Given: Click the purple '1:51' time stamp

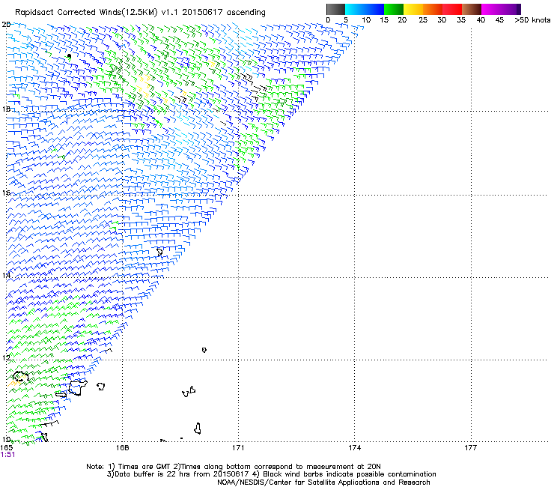Looking at the screenshot, I should (7, 455).
